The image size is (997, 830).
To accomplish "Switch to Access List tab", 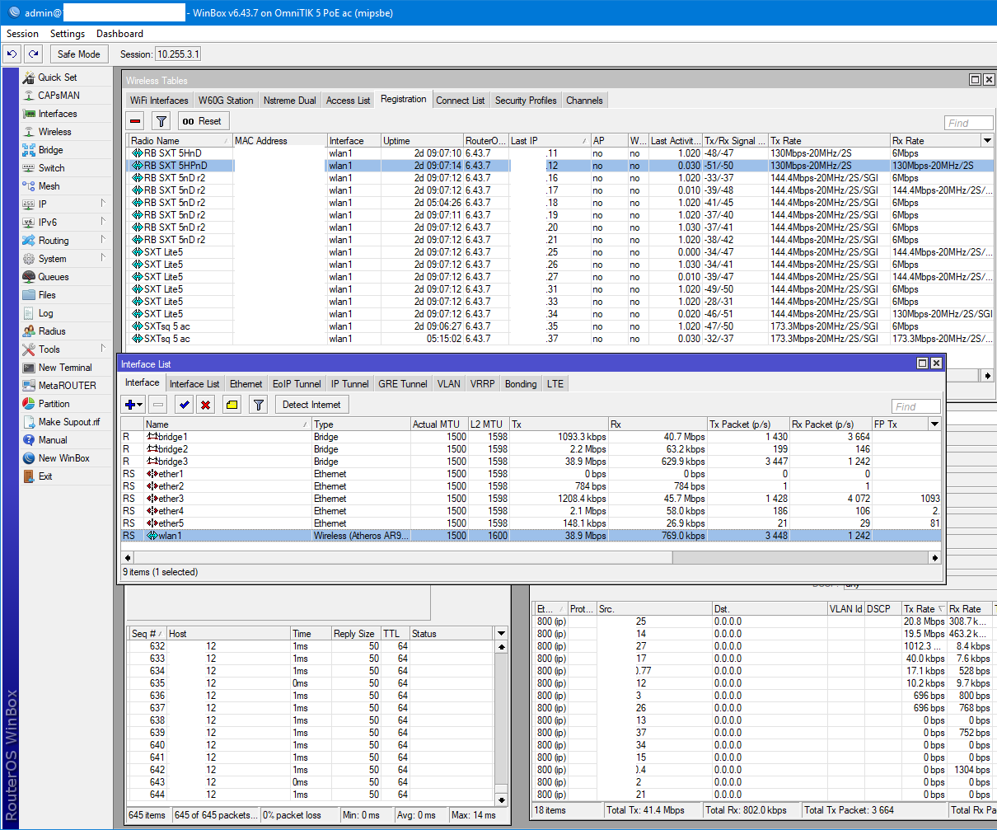I will pos(348,101).
